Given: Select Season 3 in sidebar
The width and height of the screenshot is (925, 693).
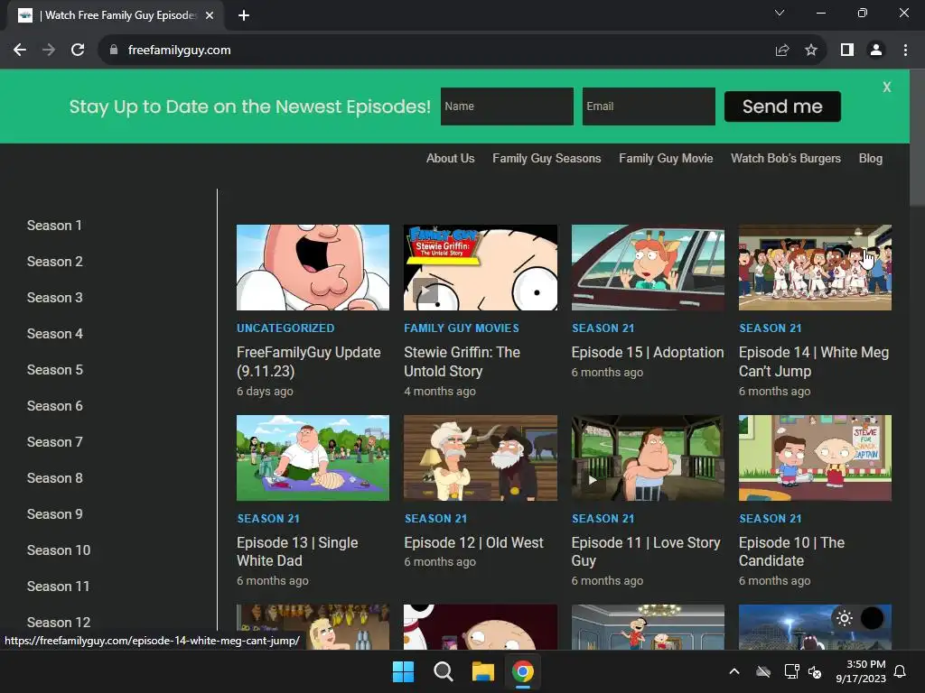Looking at the screenshot, I should [54, 298].
